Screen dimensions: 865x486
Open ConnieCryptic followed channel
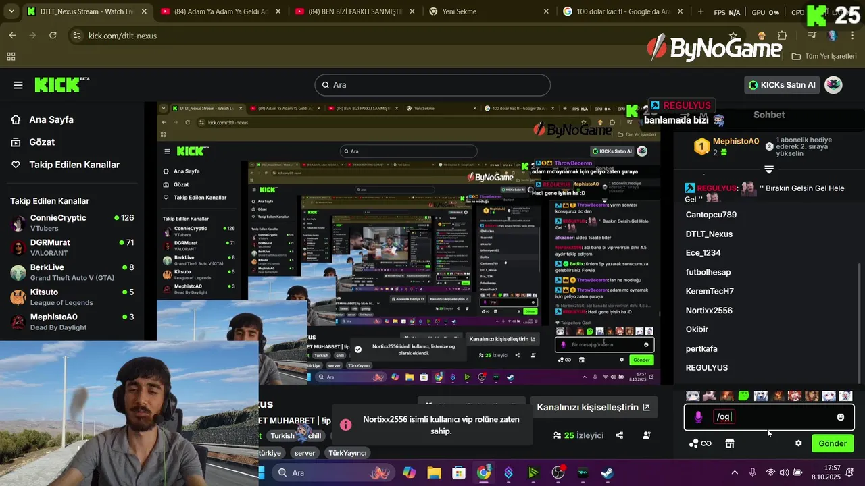(72, 223)
